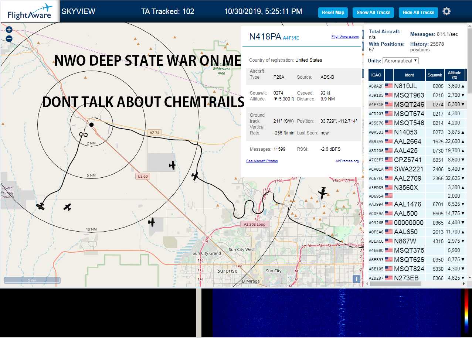Screen dimensions: 472x338
Task: Click the TA Tracked: 102 counter
Action: 167,11
